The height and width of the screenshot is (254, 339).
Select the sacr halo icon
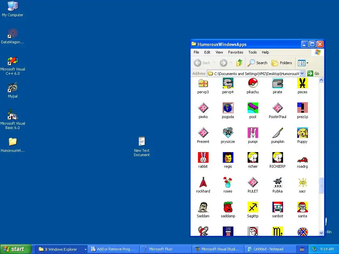pyautogui.click(x=303, y=182)
